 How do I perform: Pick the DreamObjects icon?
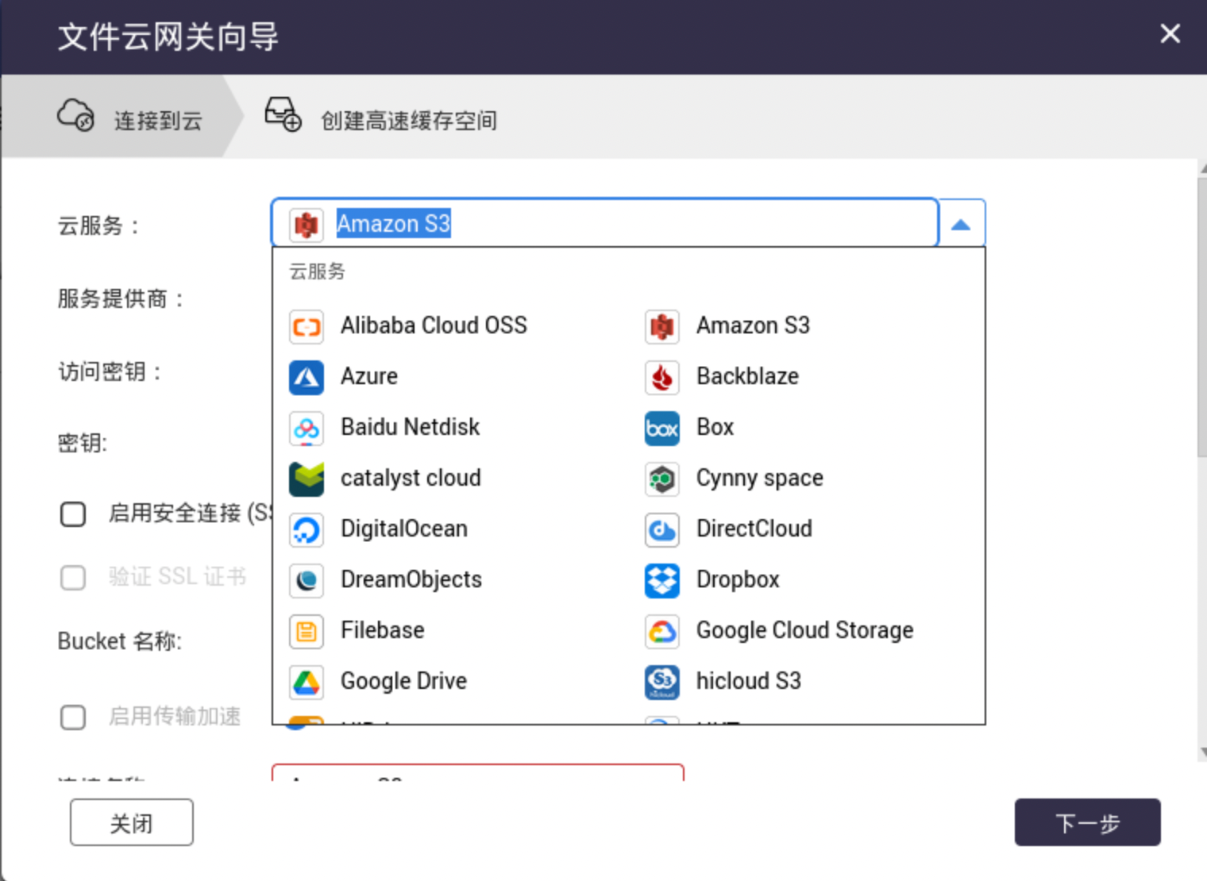click(x=307, y=580)
